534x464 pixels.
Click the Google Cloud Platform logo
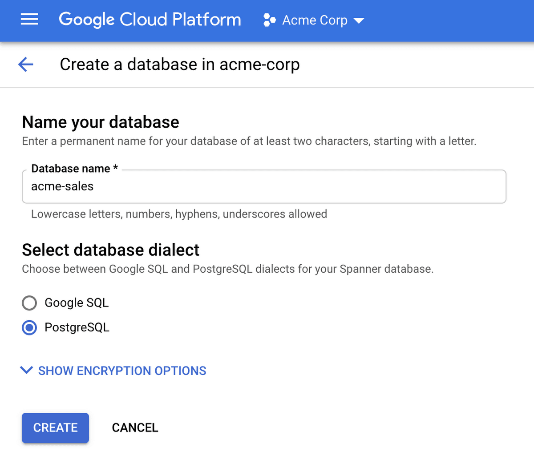click(150, 20)
